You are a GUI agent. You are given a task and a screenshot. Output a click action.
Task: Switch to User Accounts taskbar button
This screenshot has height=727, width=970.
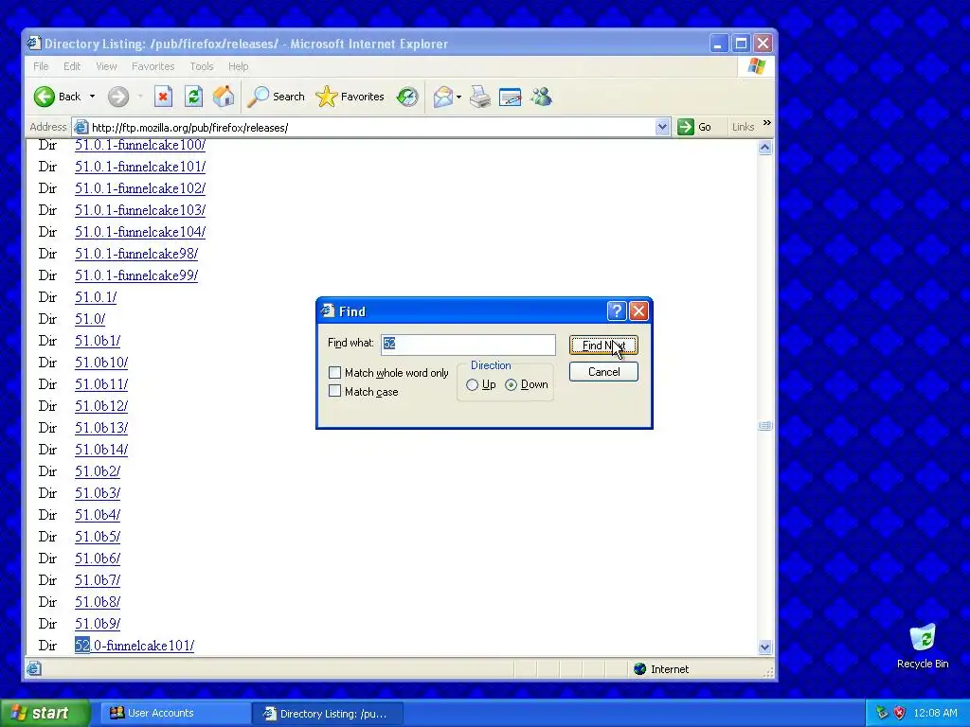(174, 713)
